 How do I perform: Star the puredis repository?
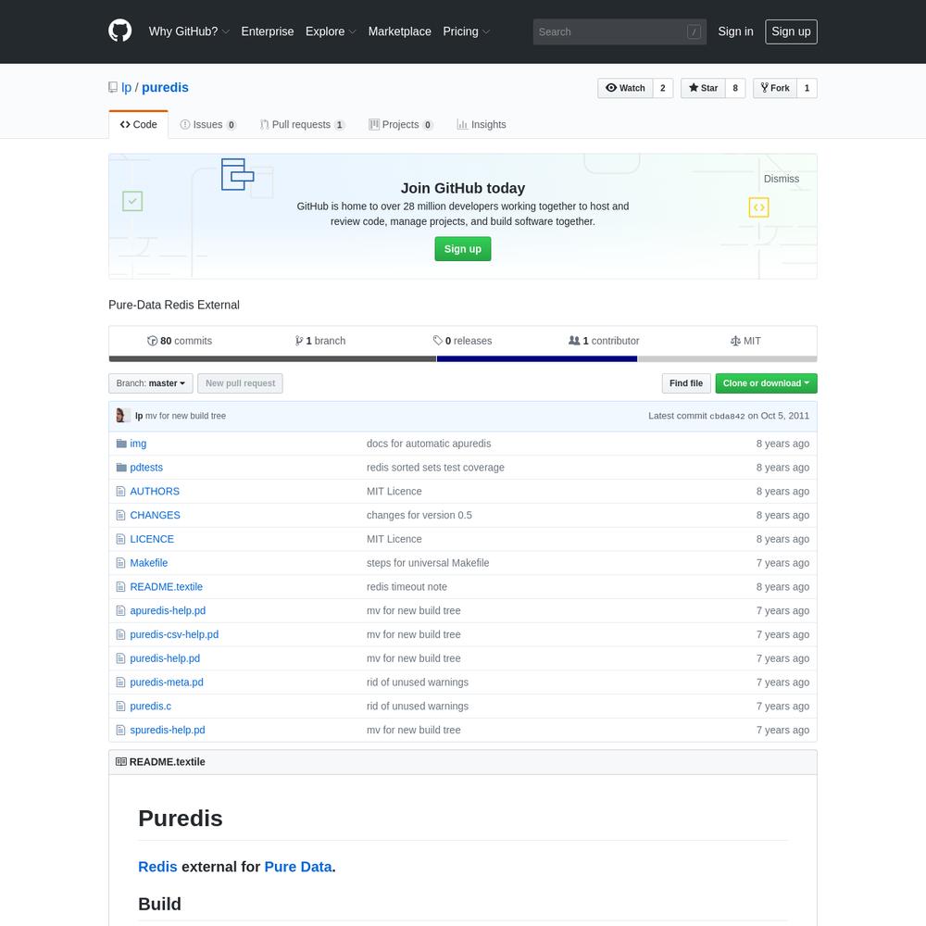[703, 88]
